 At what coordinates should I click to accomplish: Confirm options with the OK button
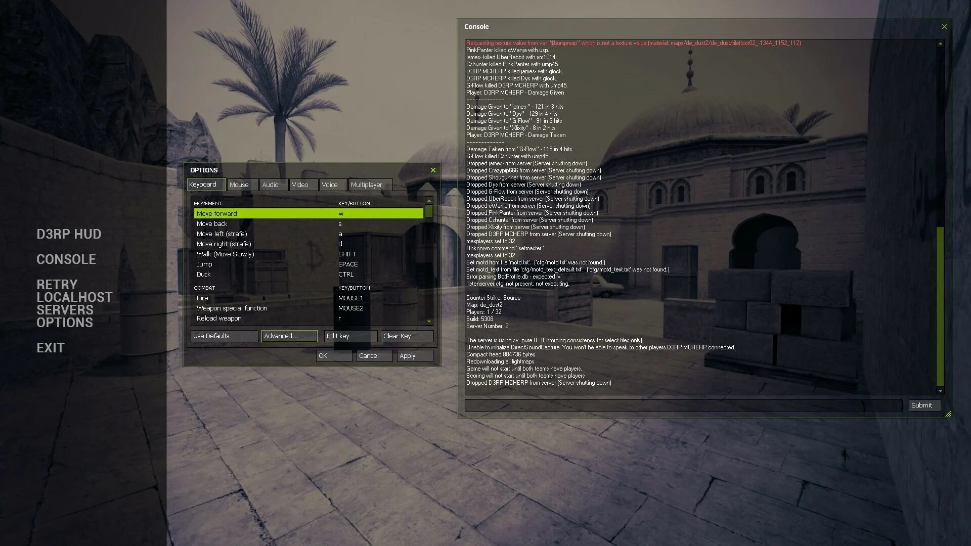(334, 356)
